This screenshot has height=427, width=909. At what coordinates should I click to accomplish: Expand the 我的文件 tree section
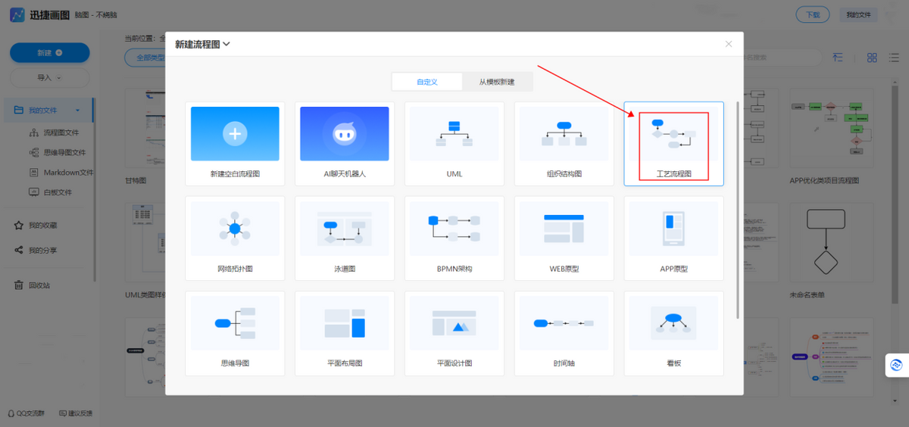[x=77, y=111]
